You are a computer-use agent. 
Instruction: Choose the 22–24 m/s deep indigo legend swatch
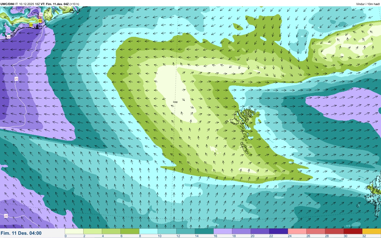pyautogui.click(x=279, y=231)
